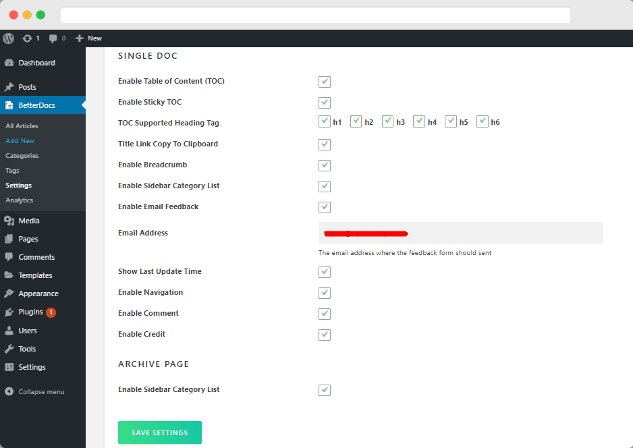The image size is (633, 448).
Task: Click the email feedback form help text
Action: click(x=405, y=252)
